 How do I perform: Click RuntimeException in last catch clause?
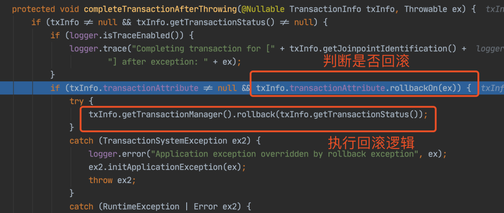coord(141,206)
